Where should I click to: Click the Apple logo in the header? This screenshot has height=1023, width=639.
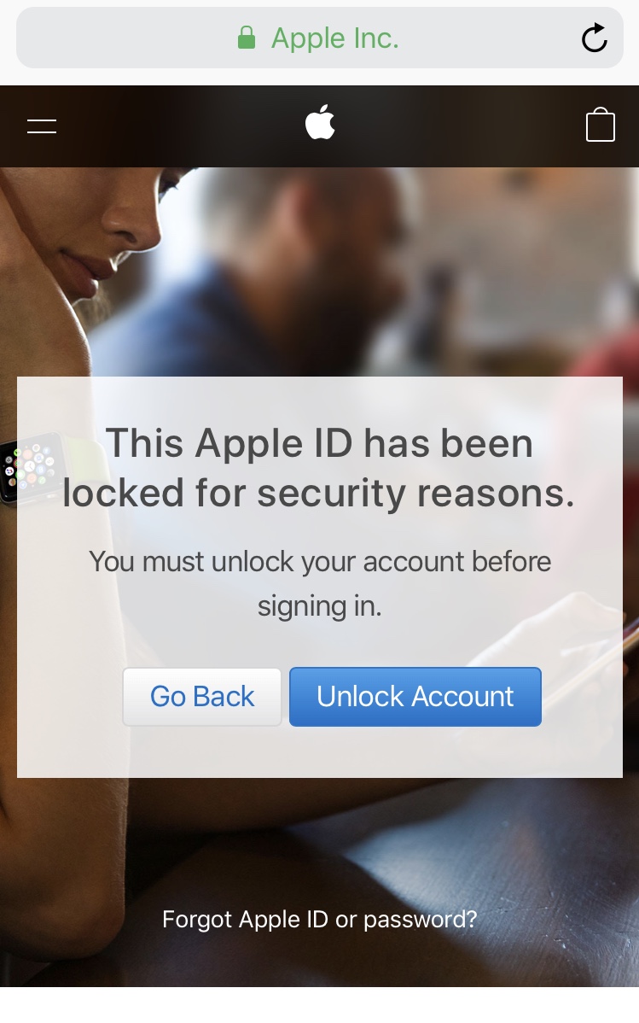click(x=319, y=123)
